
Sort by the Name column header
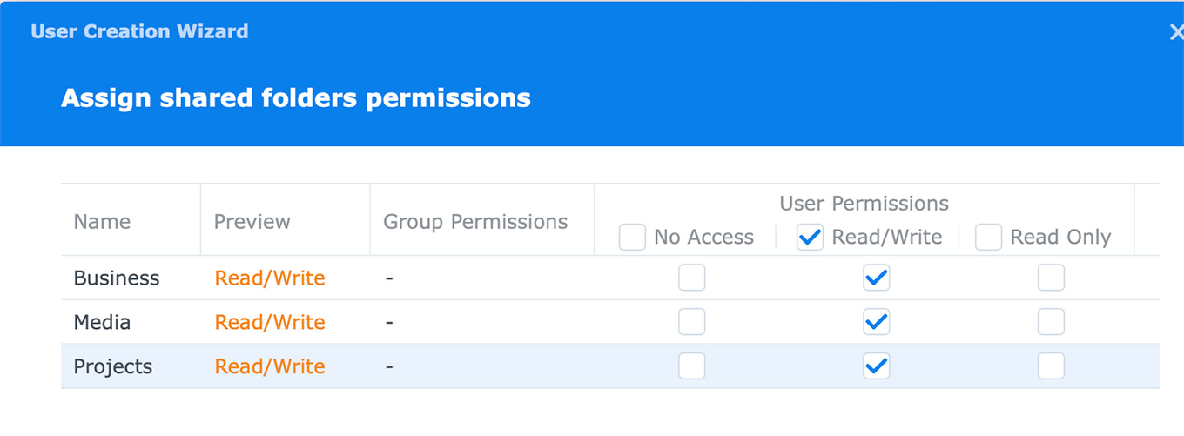click(x=102, y=222)
